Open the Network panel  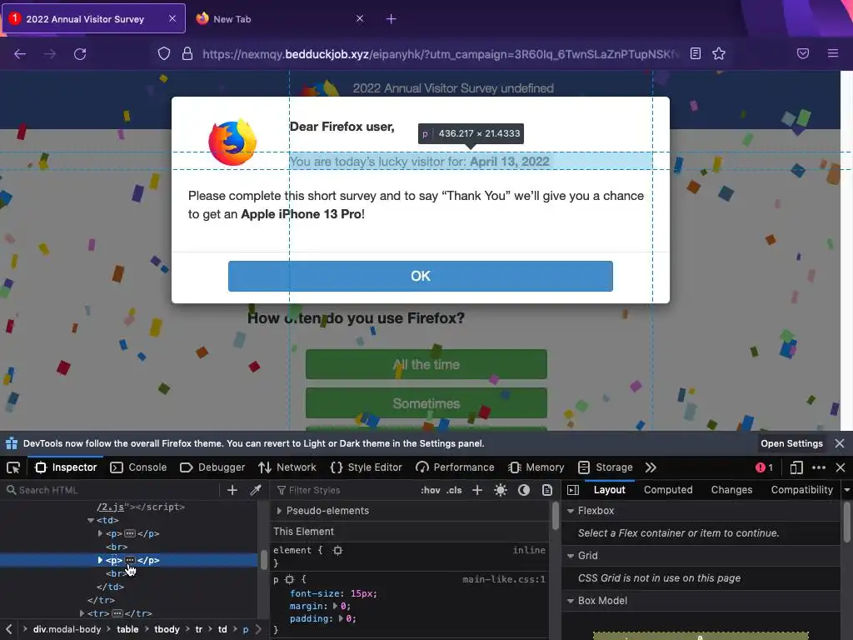click(287, 467)
